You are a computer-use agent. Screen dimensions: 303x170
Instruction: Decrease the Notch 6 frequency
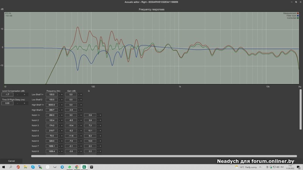[x=59, y=141]
